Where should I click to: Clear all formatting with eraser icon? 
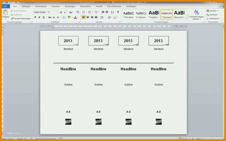coord(78,12)
